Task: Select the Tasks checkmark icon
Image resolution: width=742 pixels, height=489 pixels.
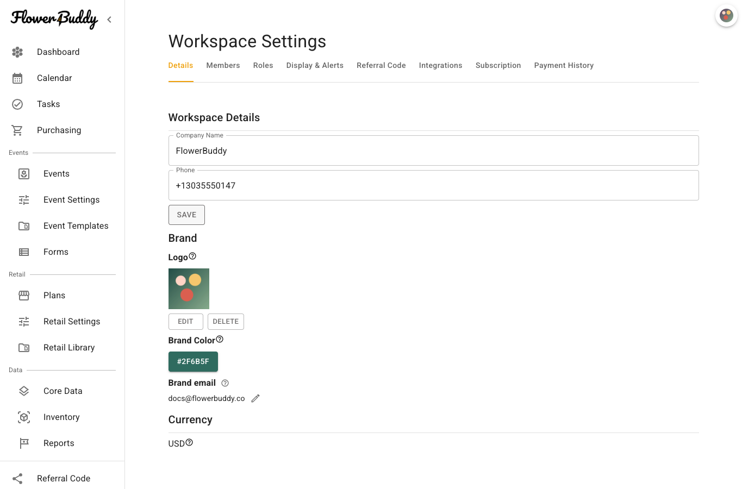Action: [x=17, y=104]
